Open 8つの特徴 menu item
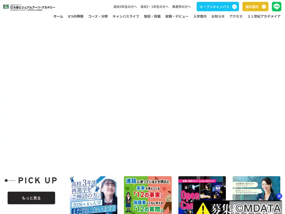 pyautogui.click(x=76, y=16)
